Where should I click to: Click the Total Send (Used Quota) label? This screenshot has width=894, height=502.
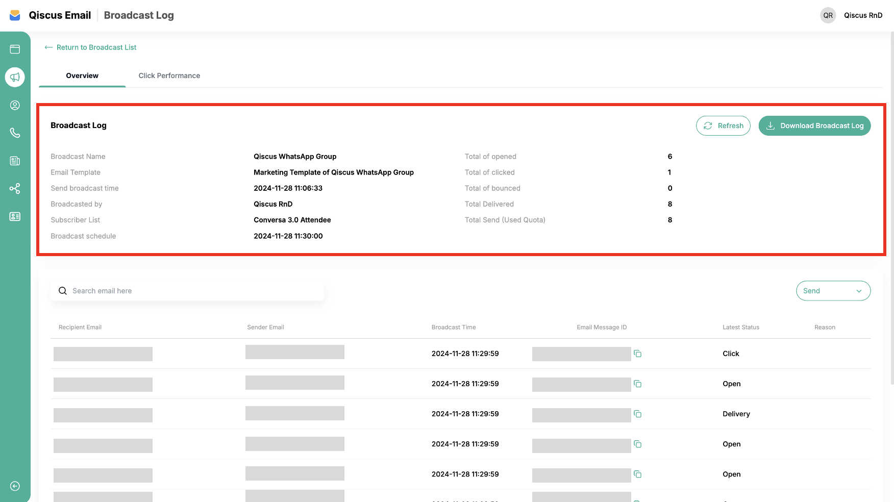tap(505, 220)
